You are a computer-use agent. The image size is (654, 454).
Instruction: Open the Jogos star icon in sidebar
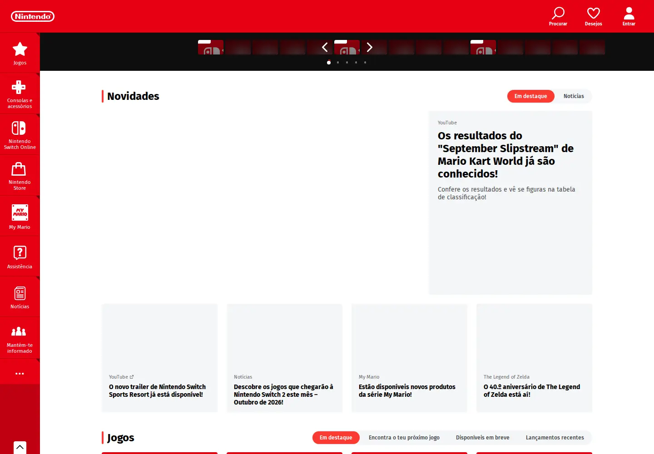click(20, 53)
